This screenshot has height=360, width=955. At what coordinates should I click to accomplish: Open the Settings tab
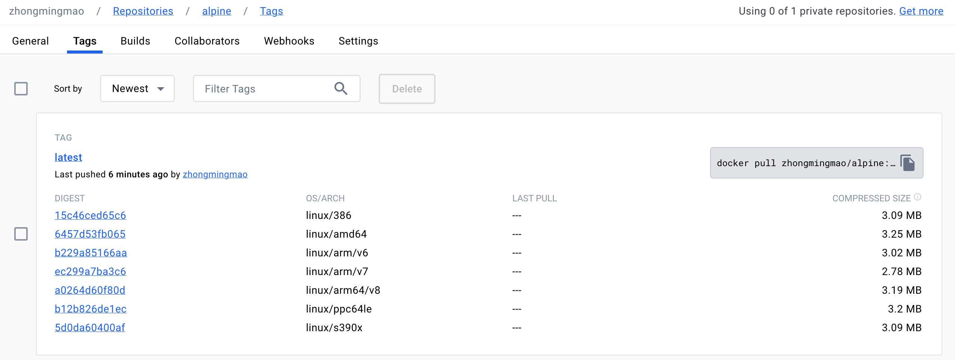point(358,41)
